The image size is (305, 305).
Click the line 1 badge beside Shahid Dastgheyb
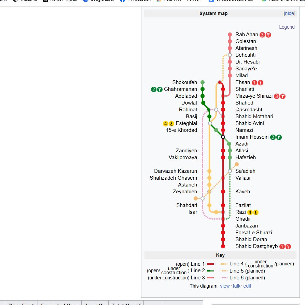point(282,247)
